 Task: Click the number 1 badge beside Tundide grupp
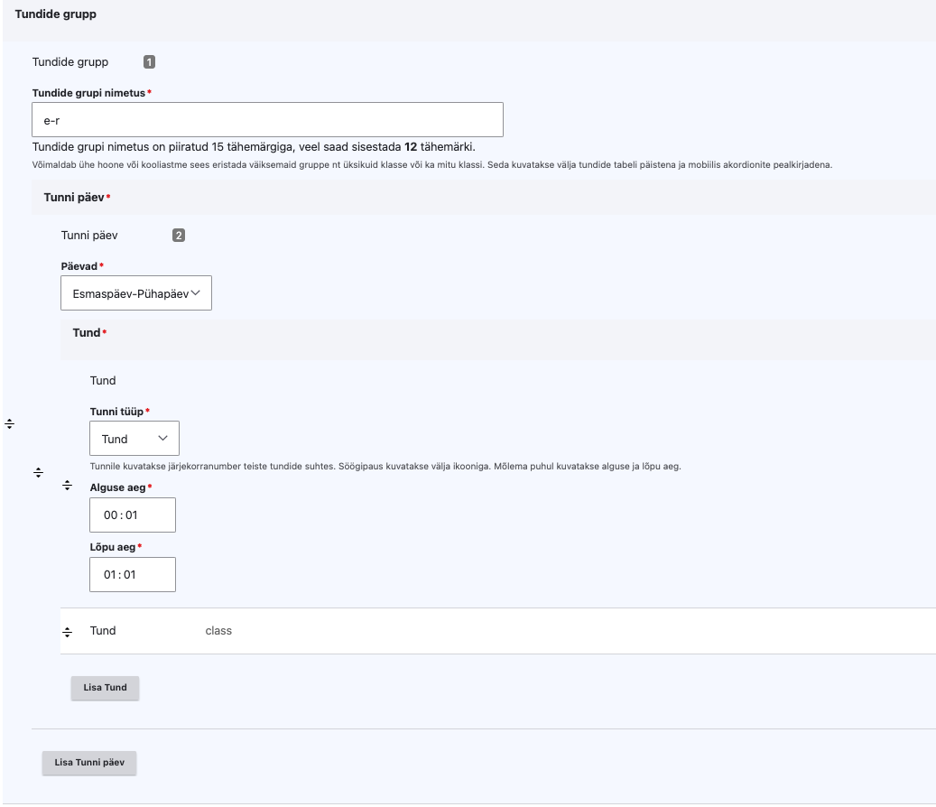tap(149, 62)
